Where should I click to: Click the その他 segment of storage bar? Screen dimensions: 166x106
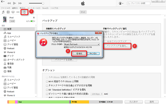(x=80, y=102)
